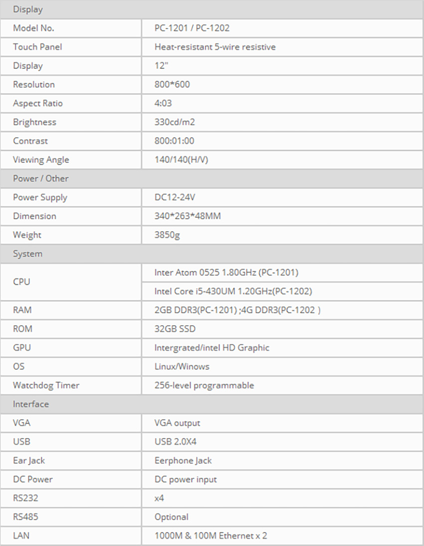
Task: Click the Dimension value 340*263*48MM
Action: coord(188,216)
